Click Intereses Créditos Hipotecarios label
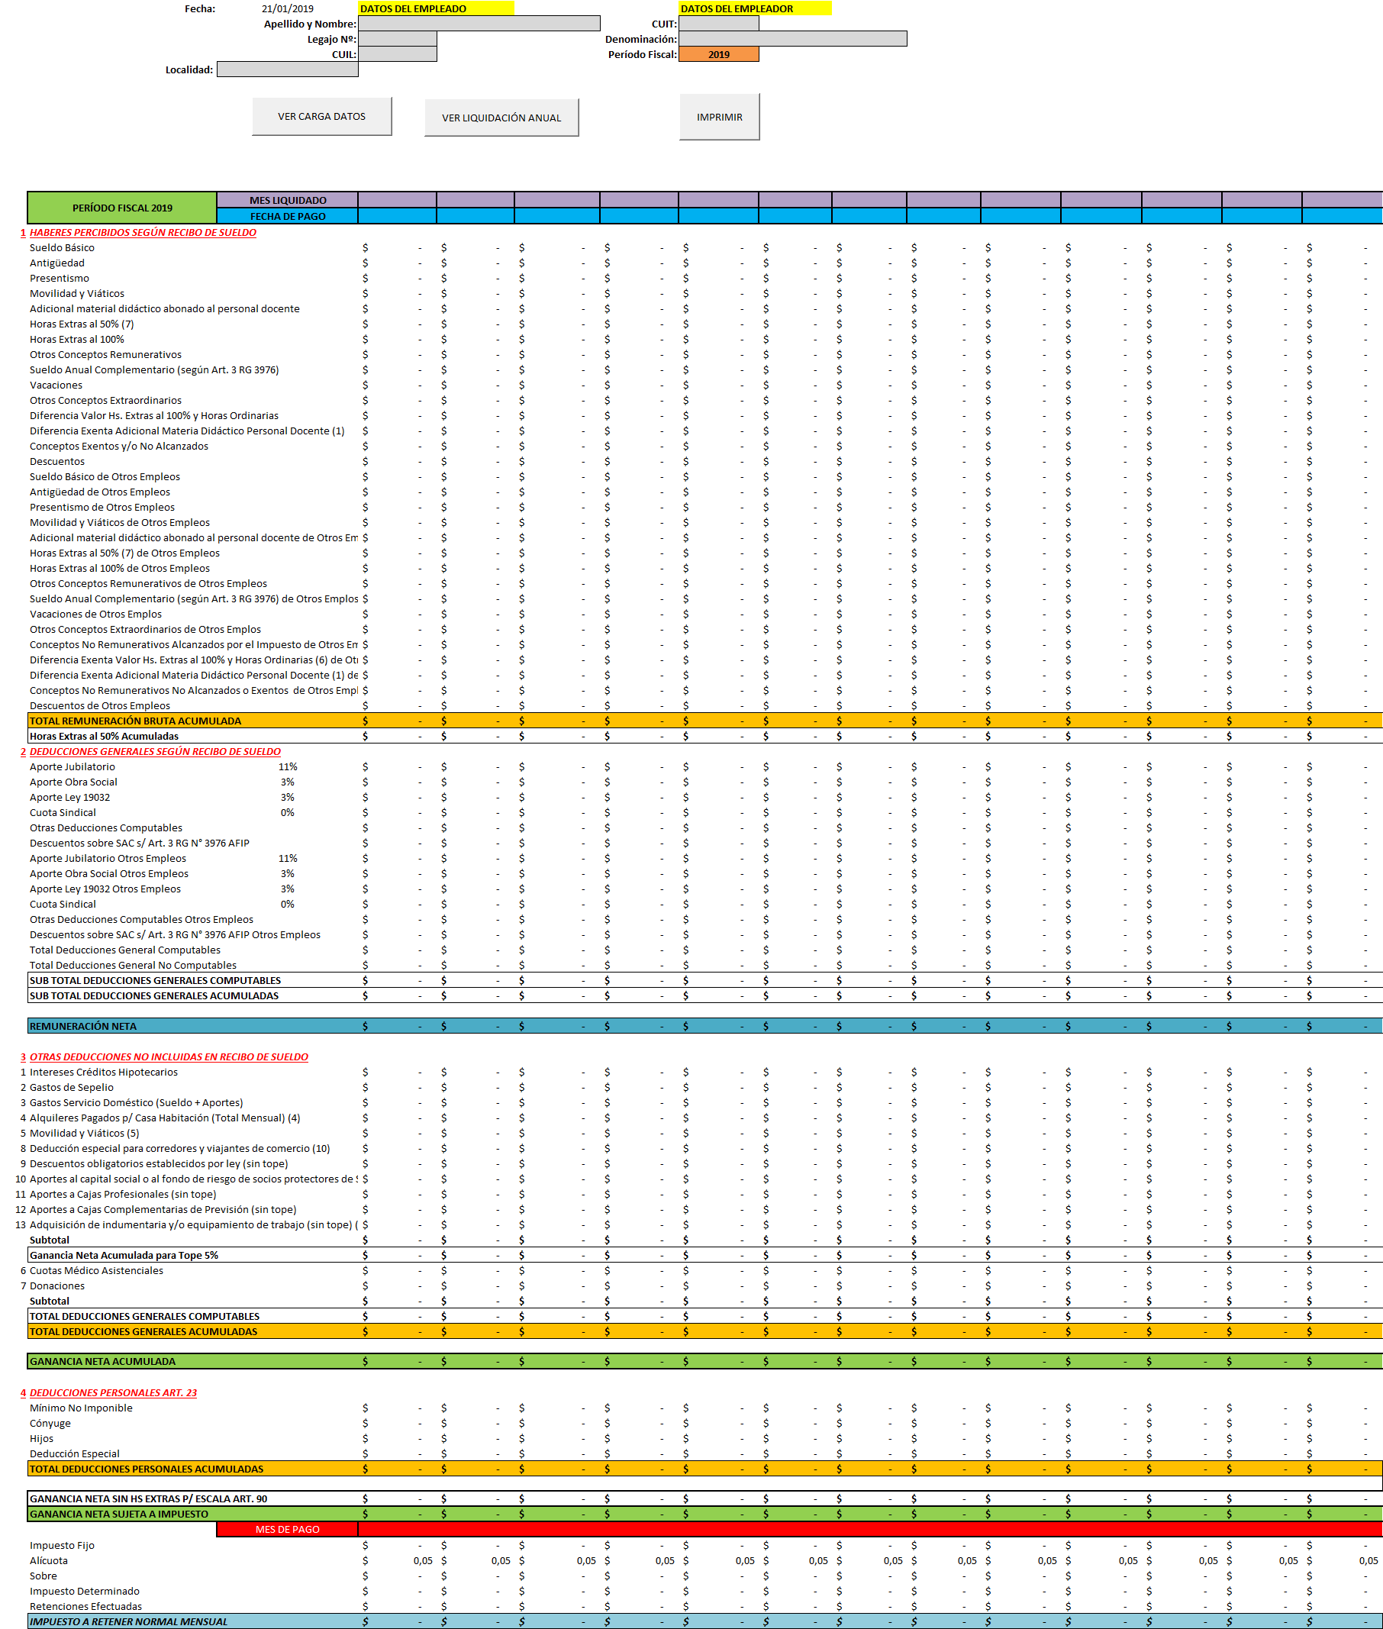 [104, 1072]
